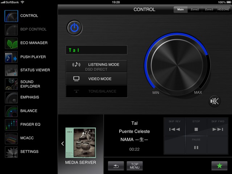Image resolution: width=232 pixels, height=174 pixels.
Task: Click the Wi-Fi status icon
Action: point(22,2)
